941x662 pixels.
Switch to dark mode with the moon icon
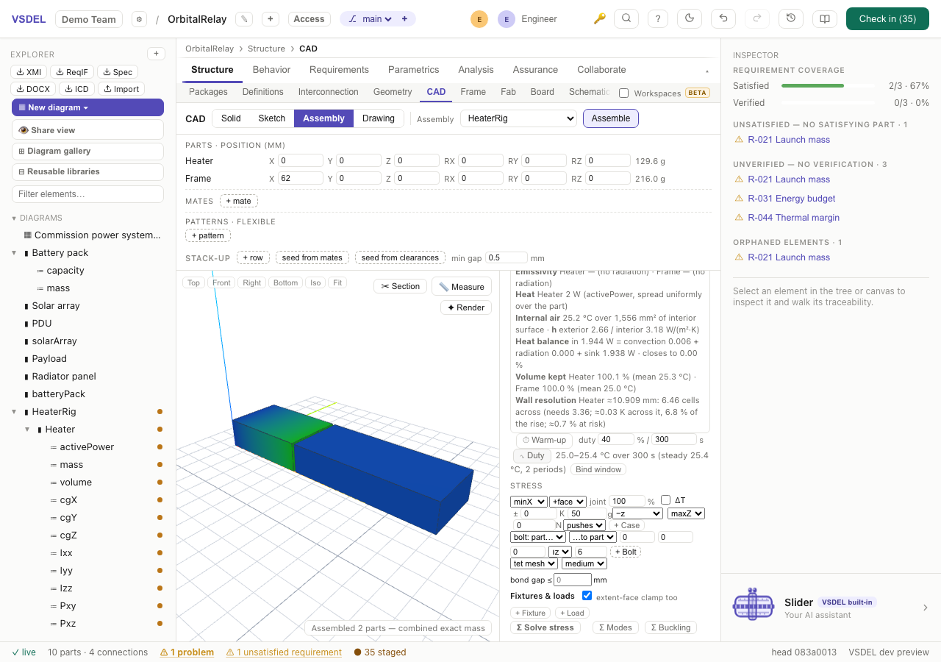(690, 19)
